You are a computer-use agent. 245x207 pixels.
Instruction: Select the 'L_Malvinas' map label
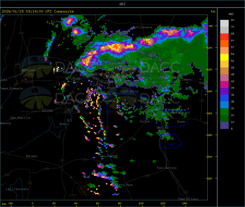[107, 101]
